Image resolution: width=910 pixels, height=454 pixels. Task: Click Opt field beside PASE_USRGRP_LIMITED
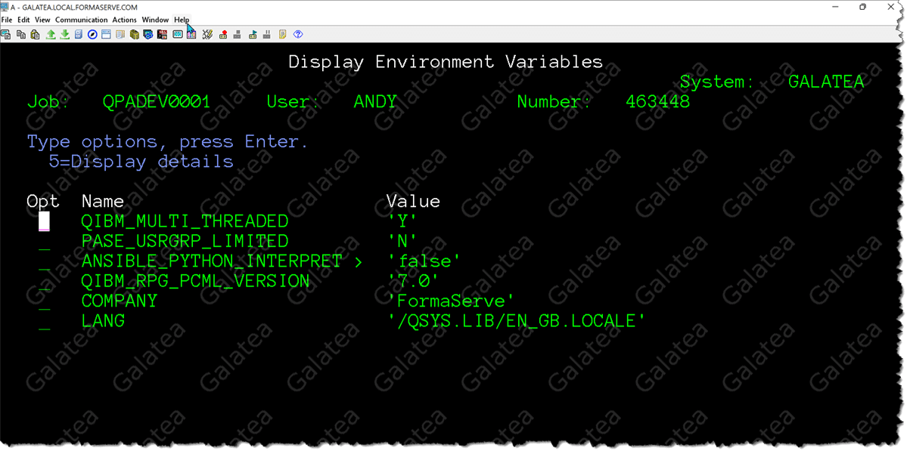tap(45, 242)
